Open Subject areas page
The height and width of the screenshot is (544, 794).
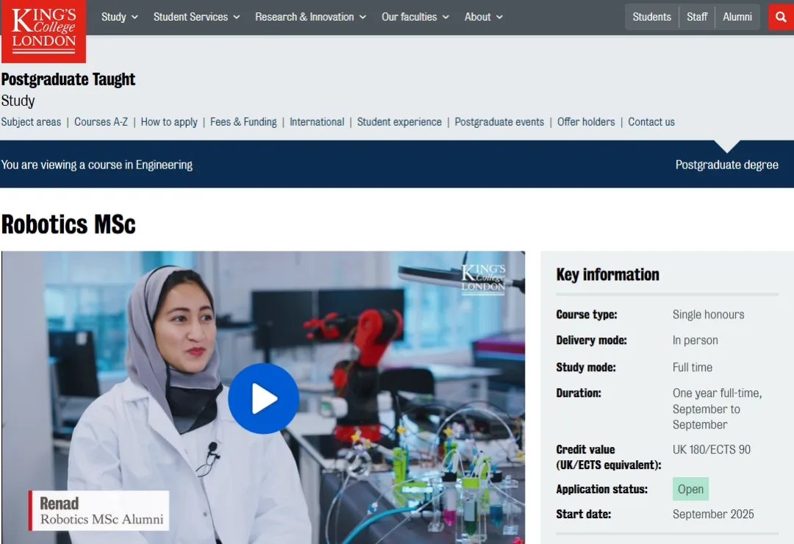[x=31, y=122]
